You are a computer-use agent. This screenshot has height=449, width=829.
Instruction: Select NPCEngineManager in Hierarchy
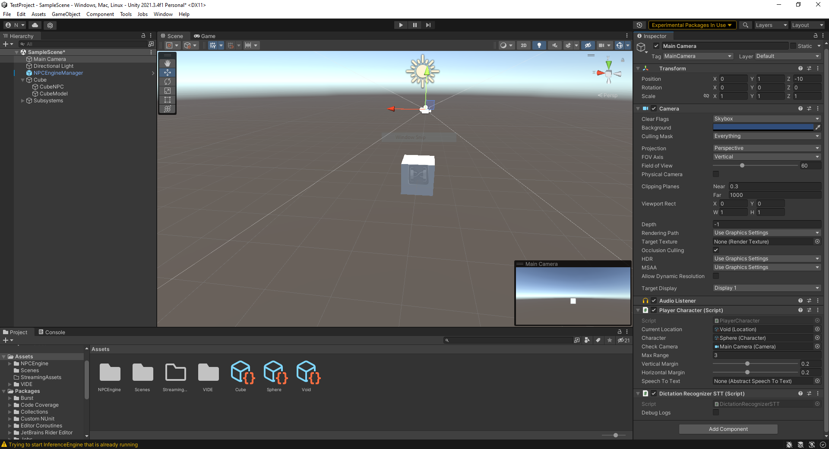[58, 73]
